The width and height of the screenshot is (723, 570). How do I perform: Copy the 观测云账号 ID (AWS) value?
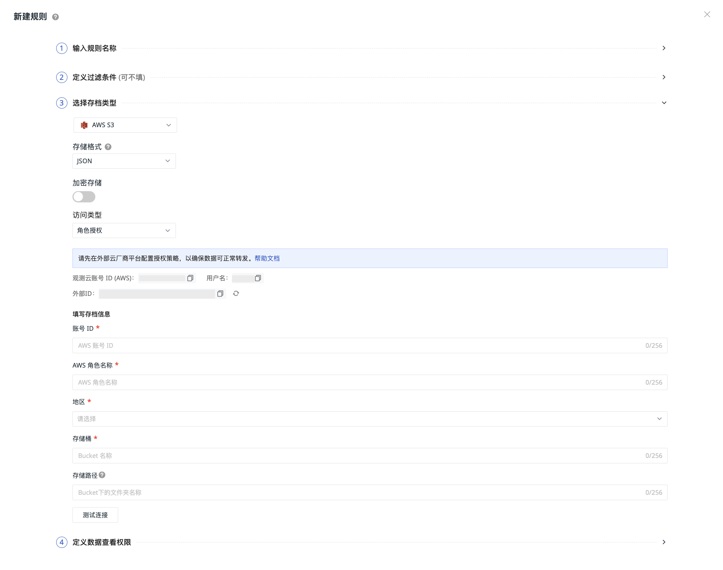pyautogui.click(x=190, y=278)
